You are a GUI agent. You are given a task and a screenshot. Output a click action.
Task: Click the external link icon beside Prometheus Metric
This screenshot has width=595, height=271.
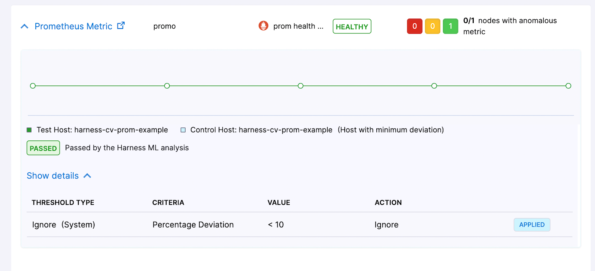pos(121,26)
